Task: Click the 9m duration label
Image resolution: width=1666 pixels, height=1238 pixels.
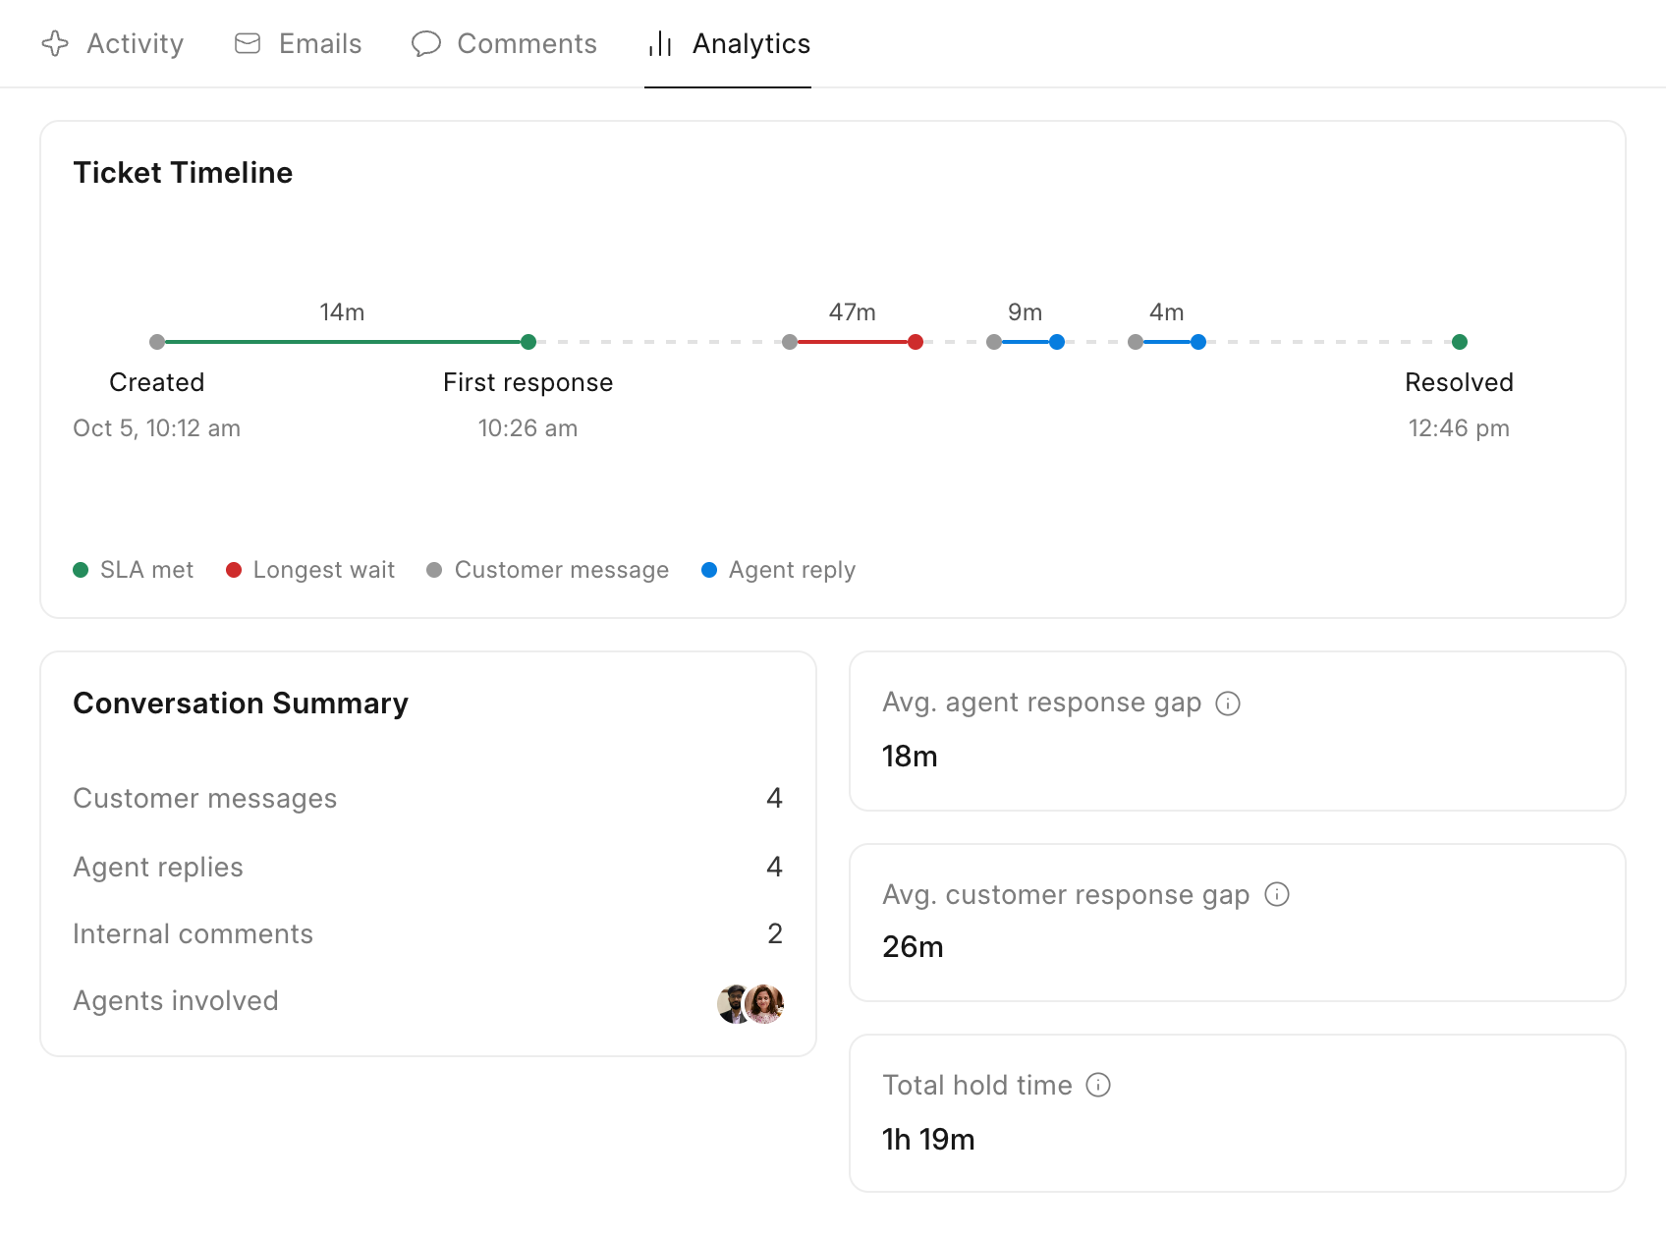Action: (x=1026, y=312)
